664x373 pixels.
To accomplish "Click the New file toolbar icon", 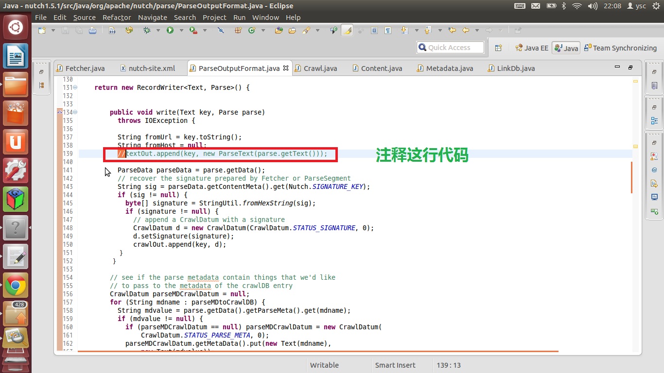I will 42,30.
